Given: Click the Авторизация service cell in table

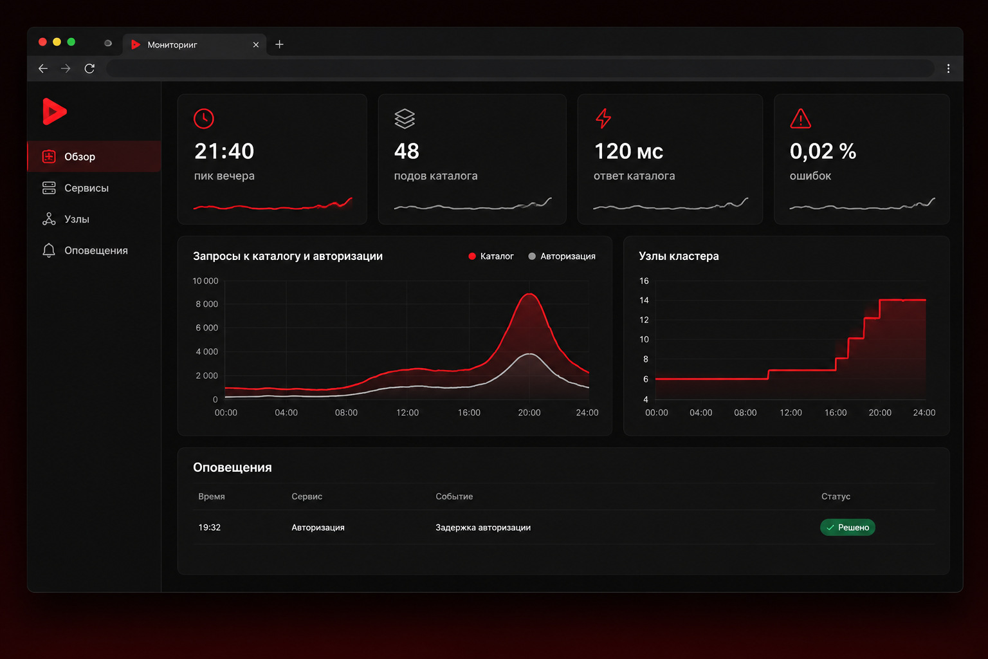Looking at the screenshot, I should [x=318, y=527].
